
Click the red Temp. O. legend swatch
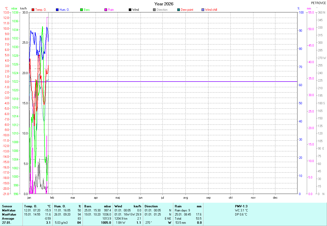[33, 10]
